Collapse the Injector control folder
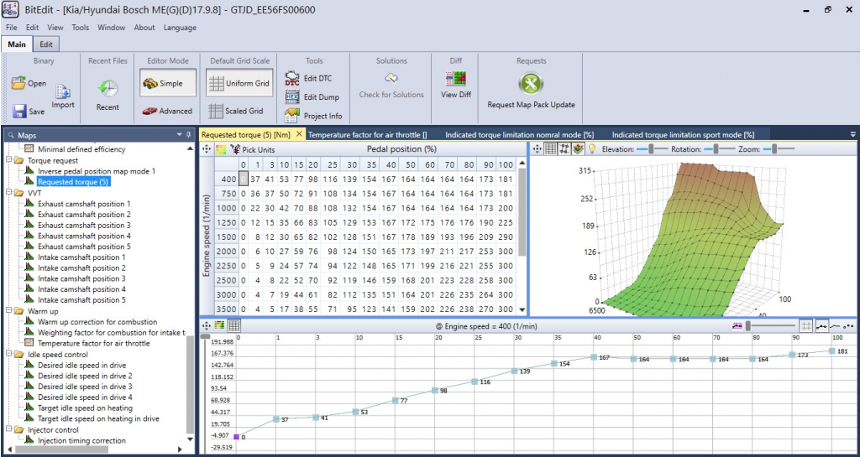The image size is (860, 457). click(x=8, y=429)
